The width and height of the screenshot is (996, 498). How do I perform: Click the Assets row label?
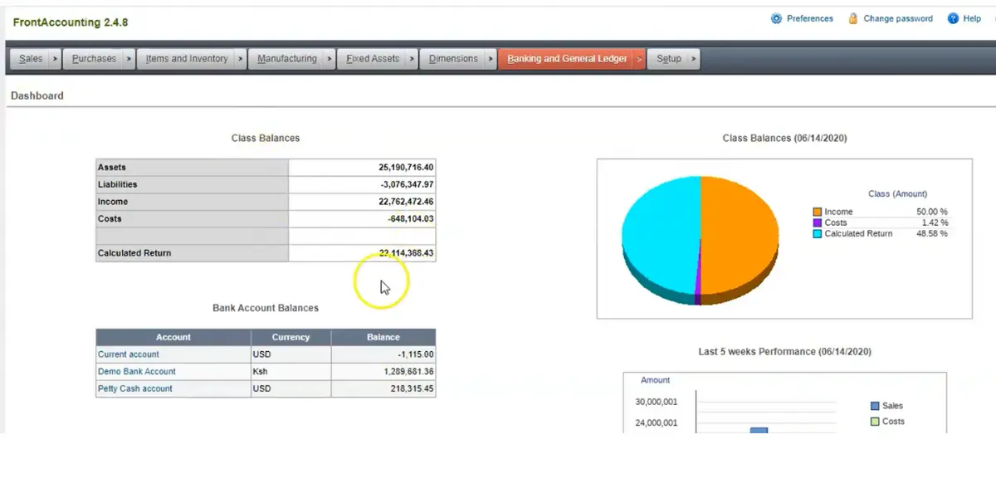pos(112,168)
